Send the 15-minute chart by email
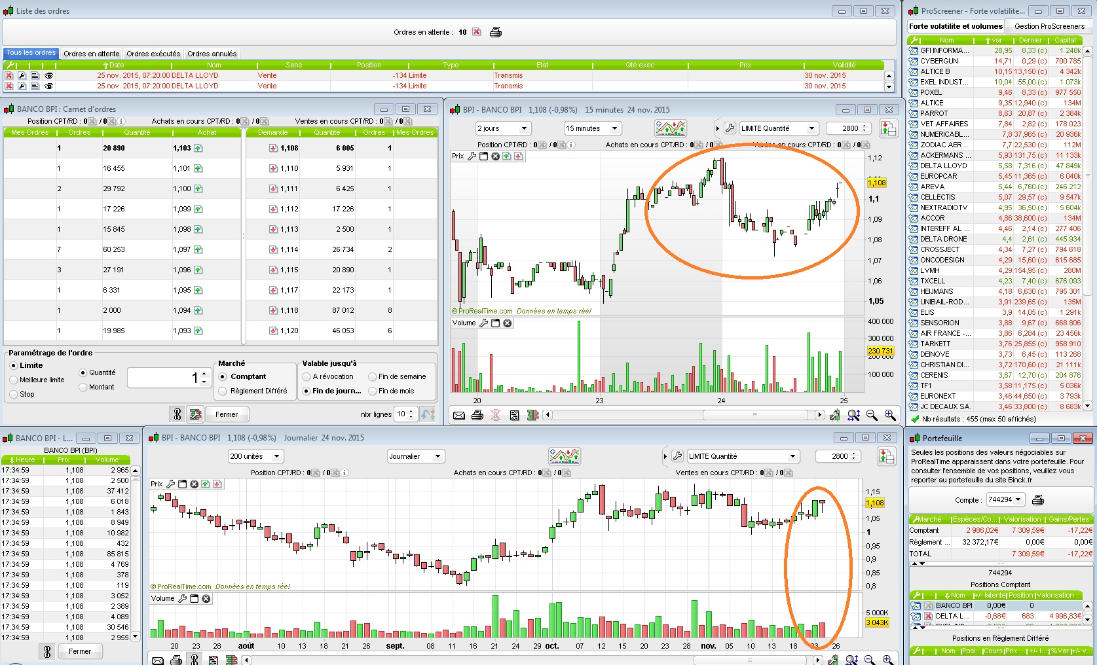 [x=459, y=415]
